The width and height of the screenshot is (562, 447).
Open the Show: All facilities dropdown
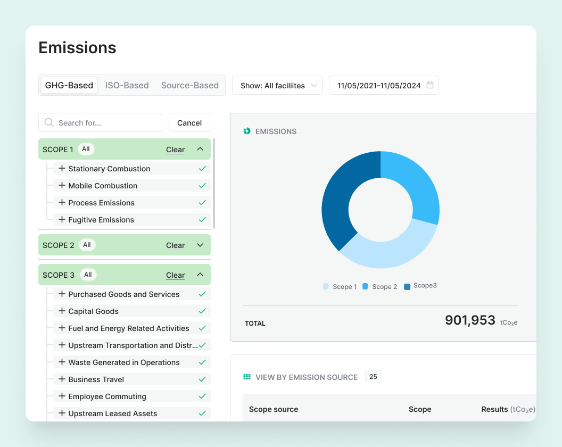277,85
